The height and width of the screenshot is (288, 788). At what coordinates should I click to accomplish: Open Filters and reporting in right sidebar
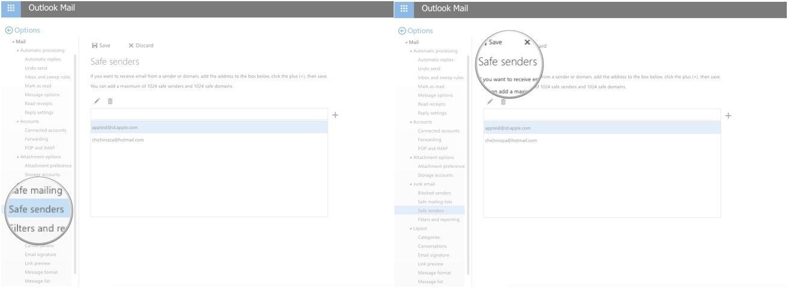coord(438,220)
